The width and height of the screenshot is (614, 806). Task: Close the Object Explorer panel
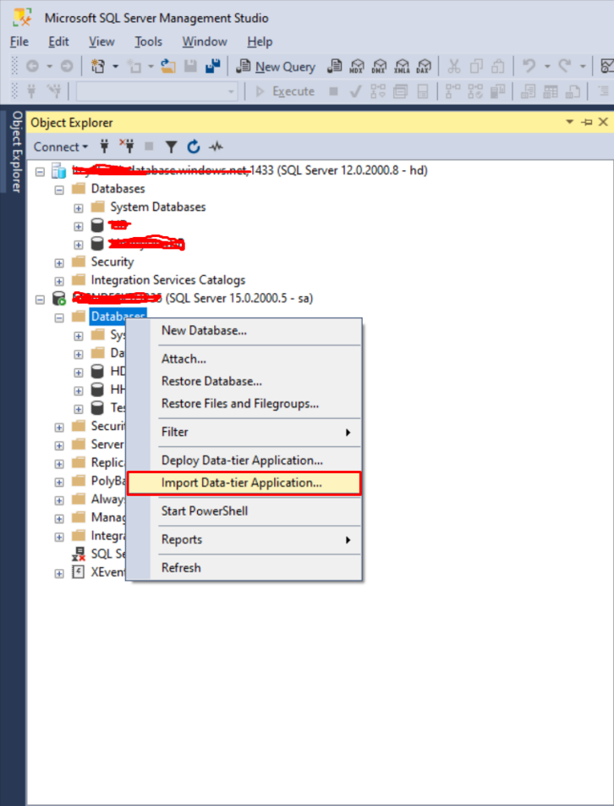pyautogui.click(x=603, y=122)
